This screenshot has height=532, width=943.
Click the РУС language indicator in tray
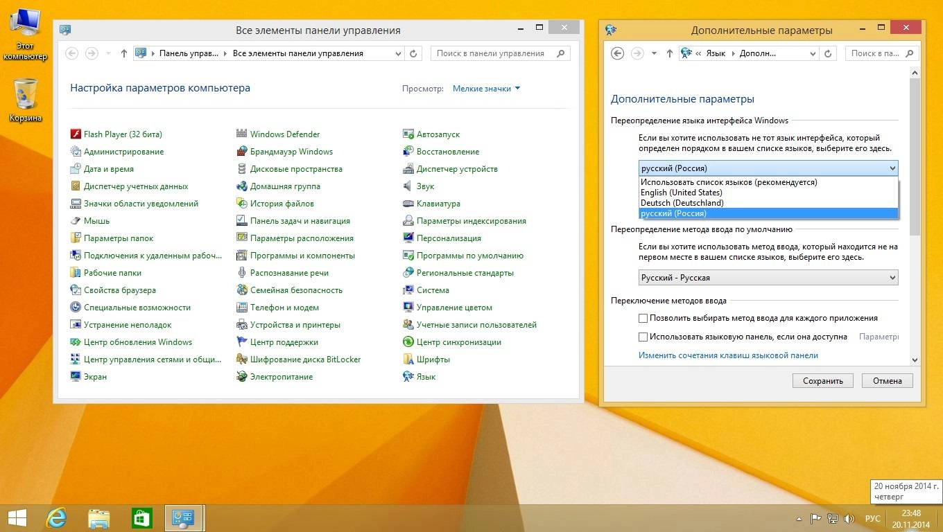click(873, 519)
